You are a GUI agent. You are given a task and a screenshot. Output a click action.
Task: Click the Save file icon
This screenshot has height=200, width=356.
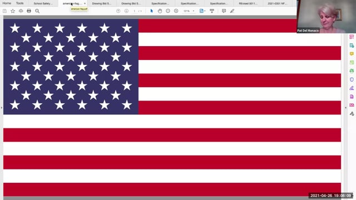click(5, 11)
